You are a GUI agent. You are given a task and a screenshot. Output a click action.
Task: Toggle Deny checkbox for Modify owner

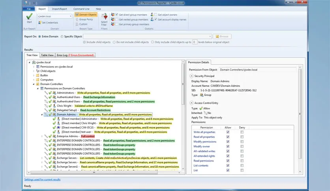point(242,146)
